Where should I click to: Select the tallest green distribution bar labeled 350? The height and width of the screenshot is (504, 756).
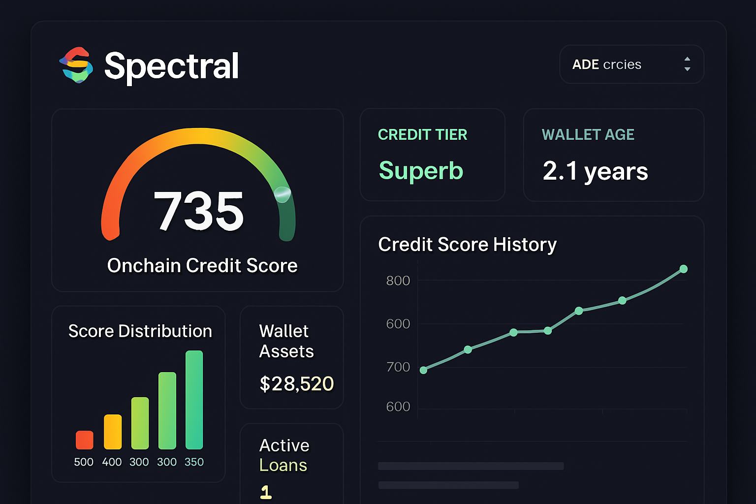(194, 400)
